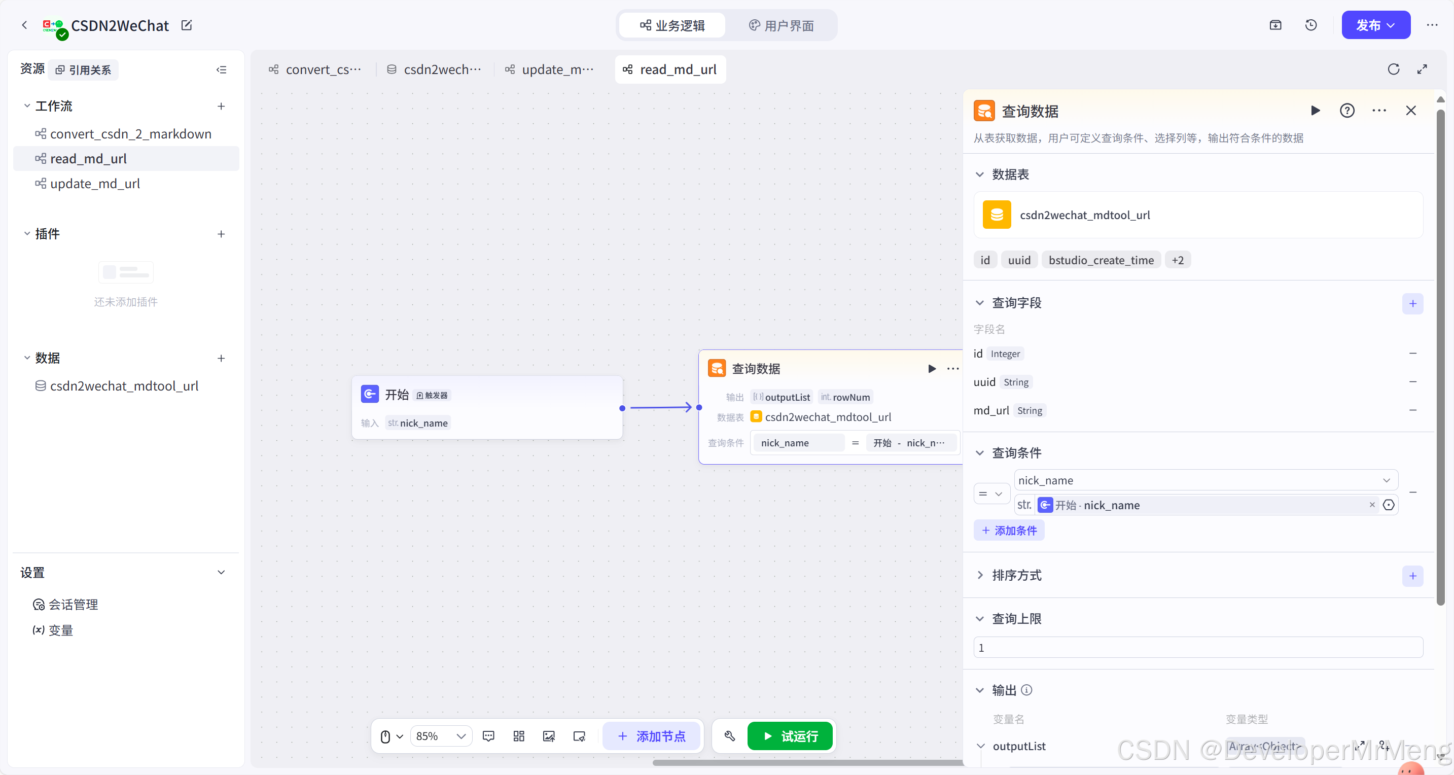Collapse the resources sidebar panel
Image resolution: width=1454 pixels, height=775 pixels.
pos(221,70)
